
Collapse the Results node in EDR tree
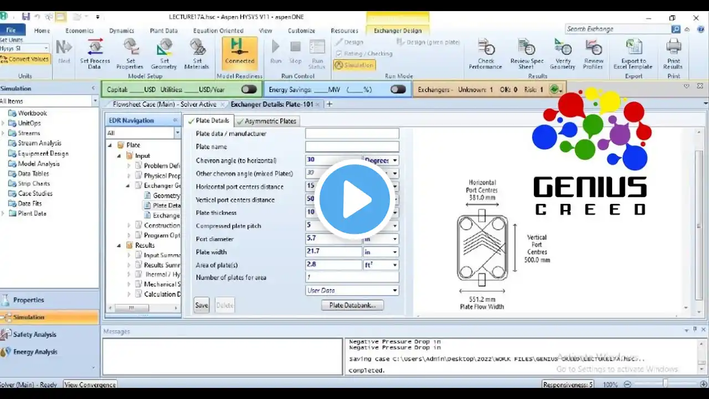119,245
